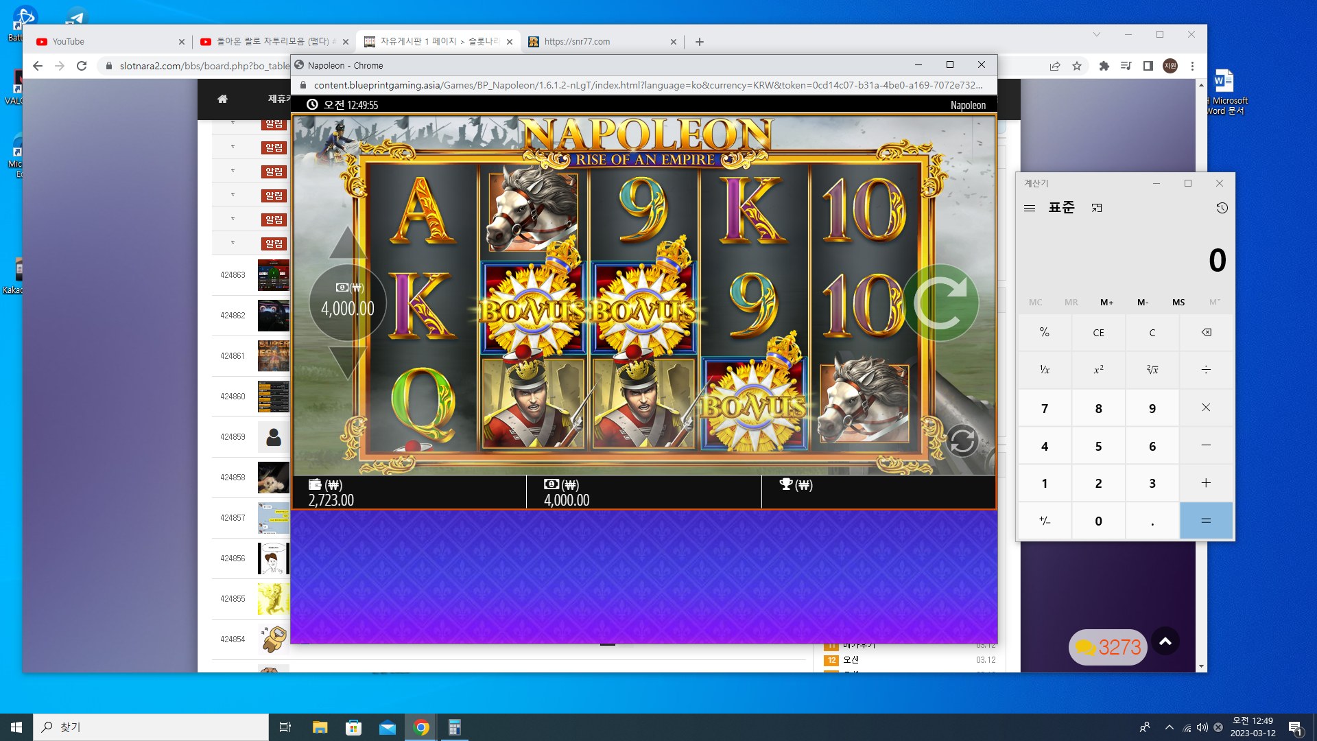Image resolution: width=1317 pixels, height=741 pixels.
Task: Click the square x² key
Action: [1098, 370]
